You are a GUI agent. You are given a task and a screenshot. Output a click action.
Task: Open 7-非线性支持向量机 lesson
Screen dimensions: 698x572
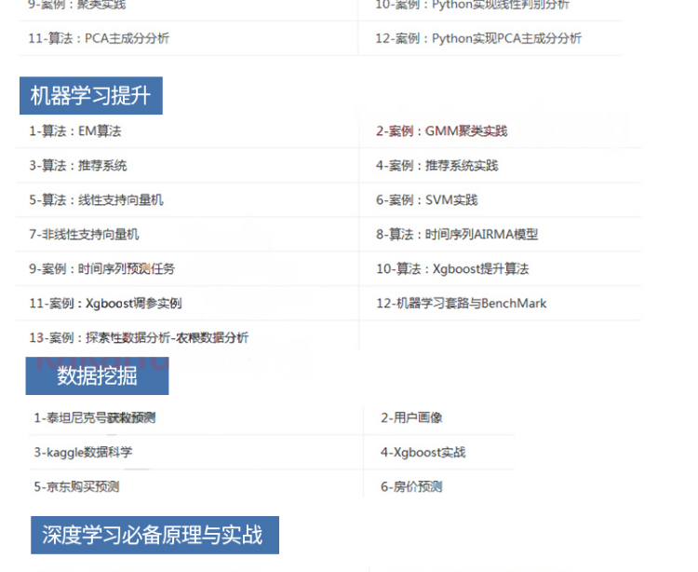(84, 235)
